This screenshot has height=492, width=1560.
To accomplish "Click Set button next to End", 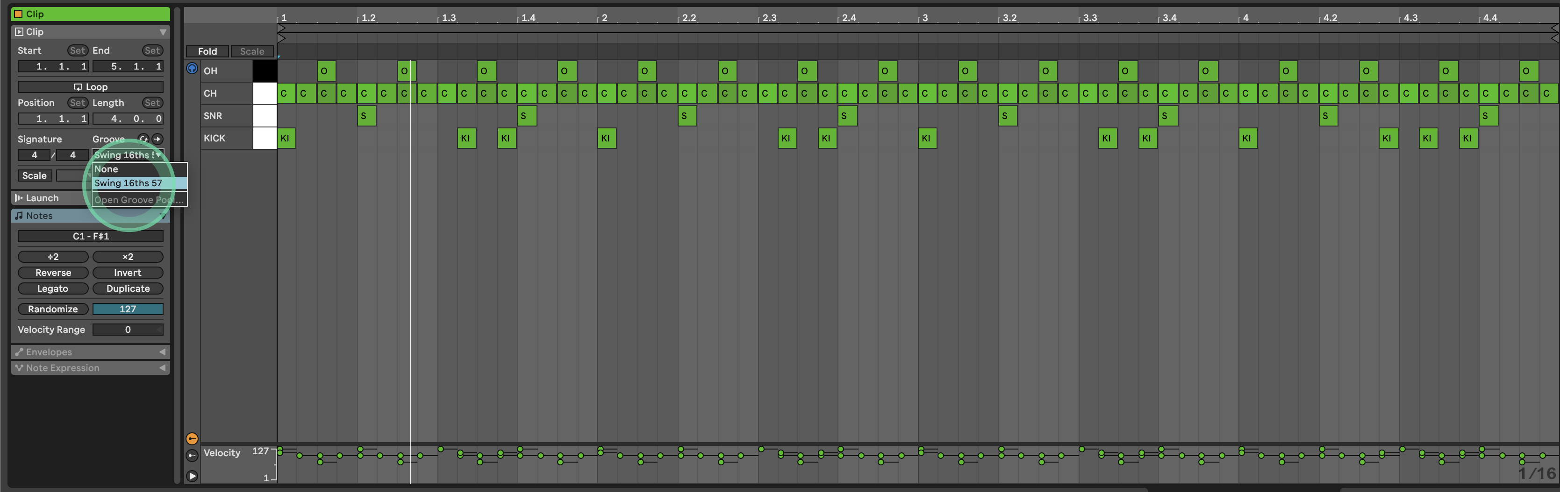I will [152, 51].
